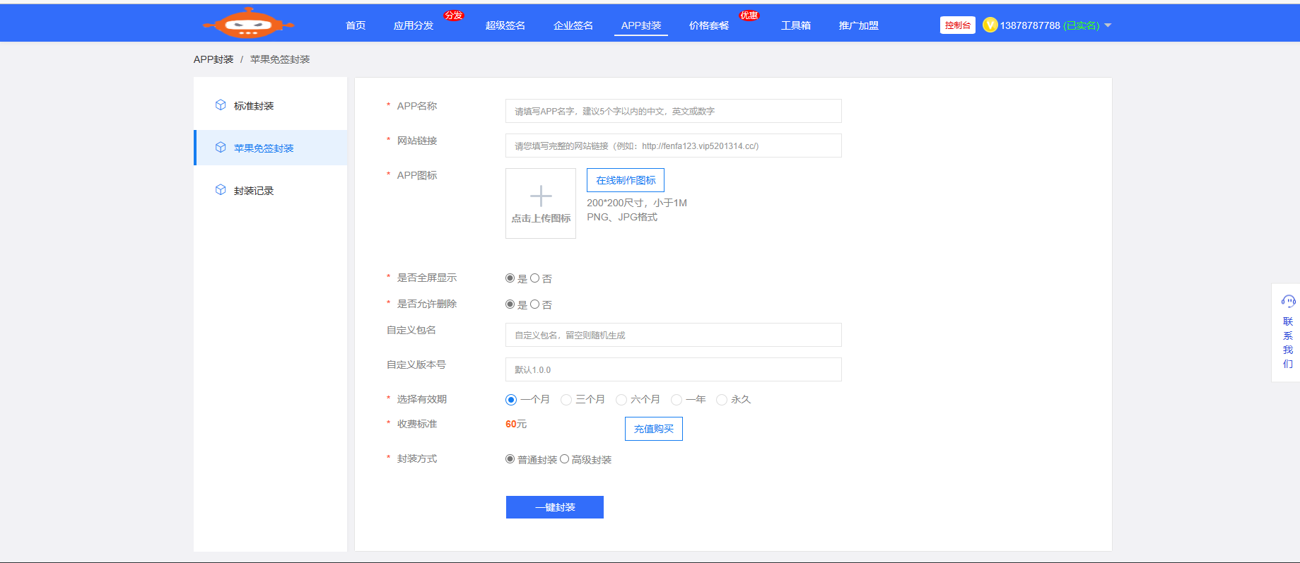The image size is (1300, 563).
Task: Click the cube icon beside 封装记录
Action: tap(221, 190)
